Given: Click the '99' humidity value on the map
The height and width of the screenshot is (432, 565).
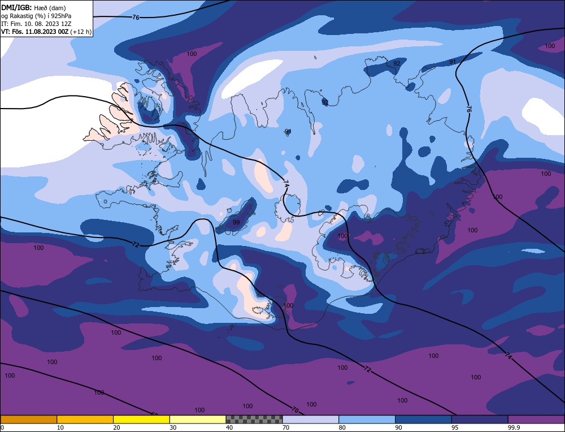Looking at the screenshot, I should pos(236,222).
